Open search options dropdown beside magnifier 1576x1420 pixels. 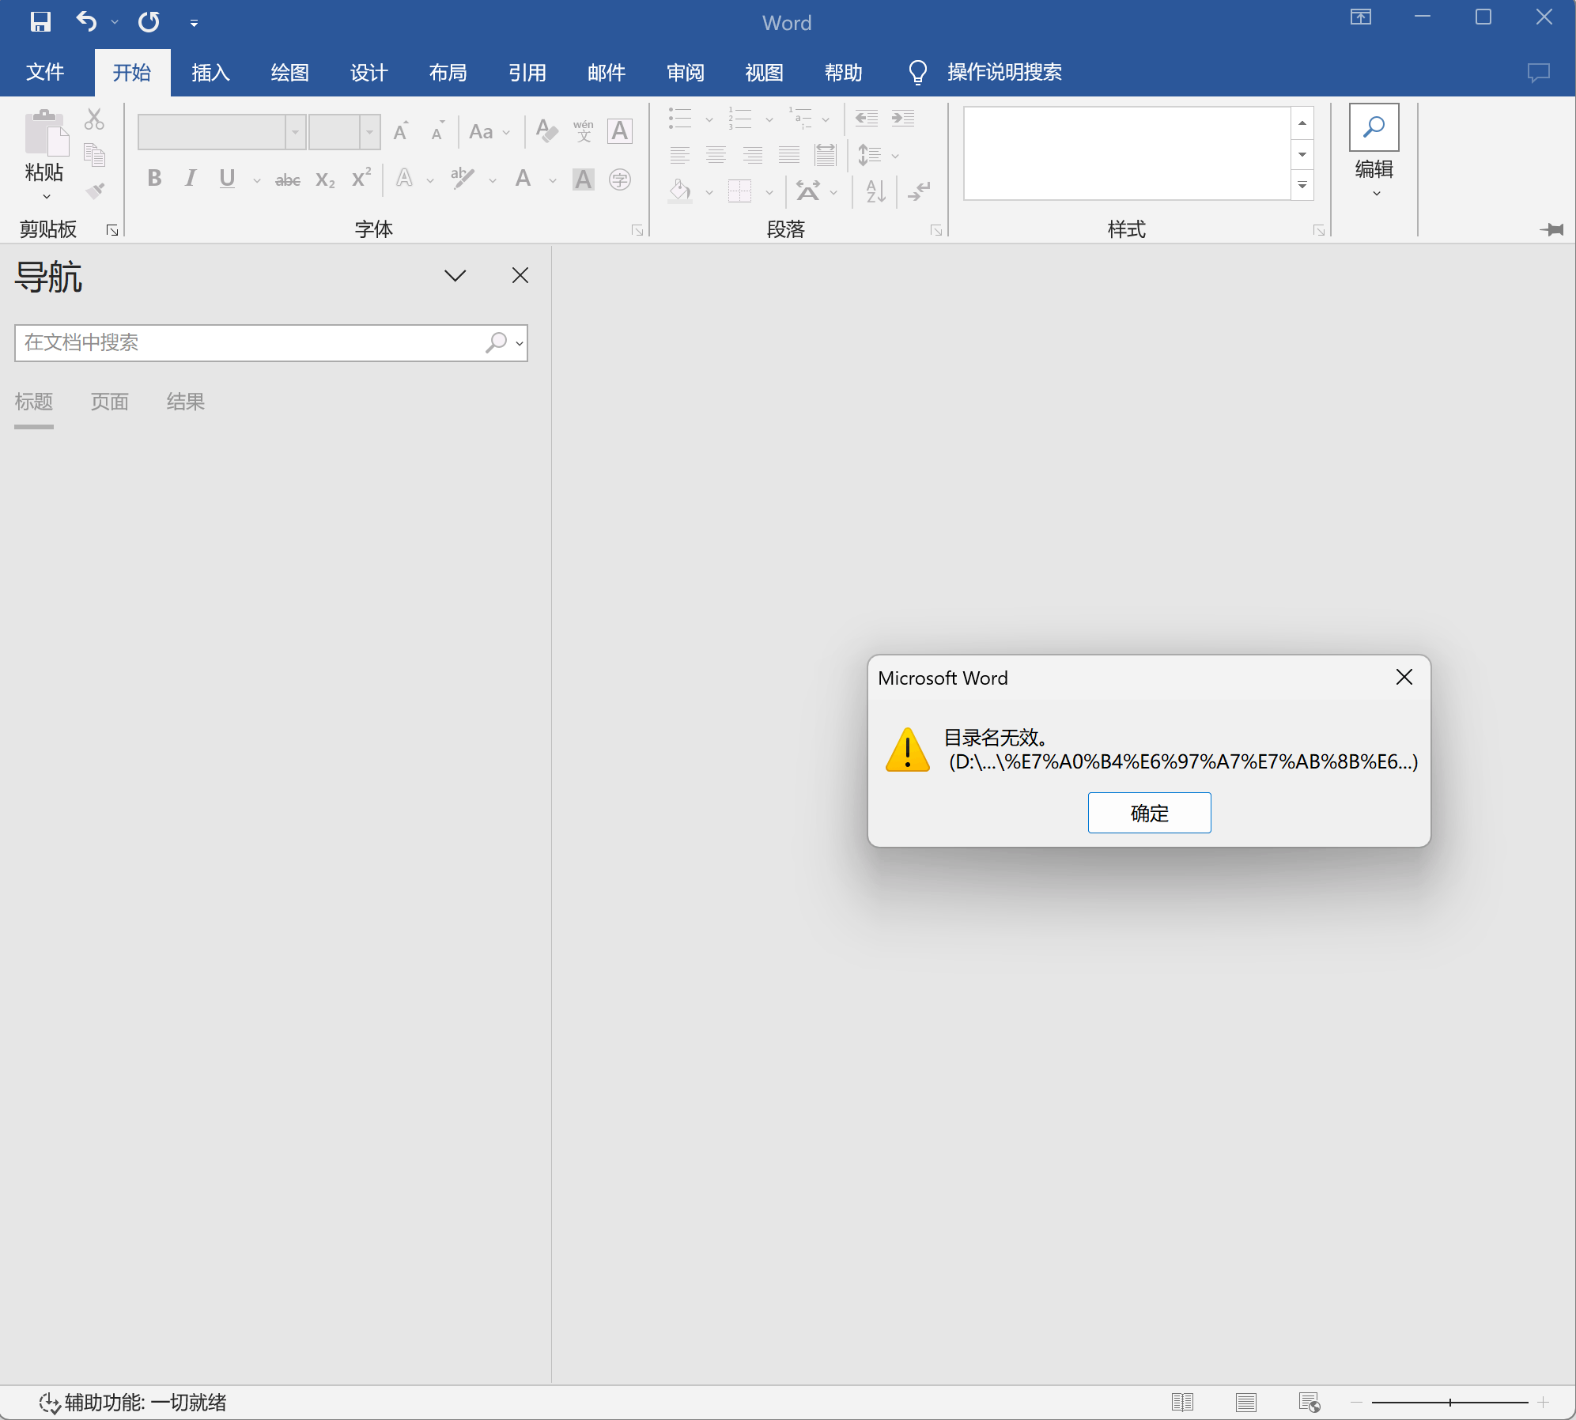520,343
